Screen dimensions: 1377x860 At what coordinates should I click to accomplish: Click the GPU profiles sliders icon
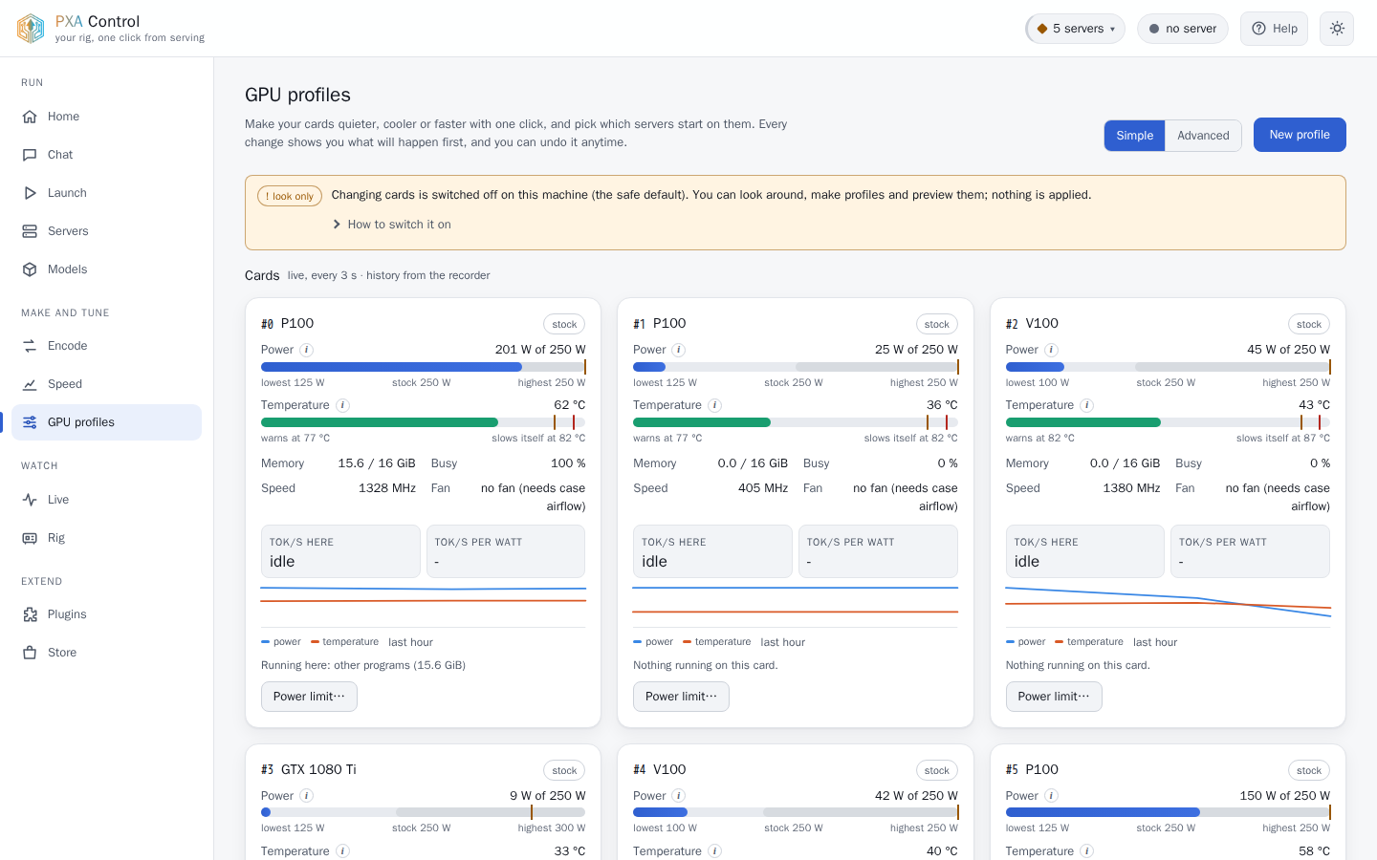click(x=30, y=422)
